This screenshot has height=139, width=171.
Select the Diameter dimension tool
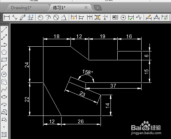click(56, 17)
